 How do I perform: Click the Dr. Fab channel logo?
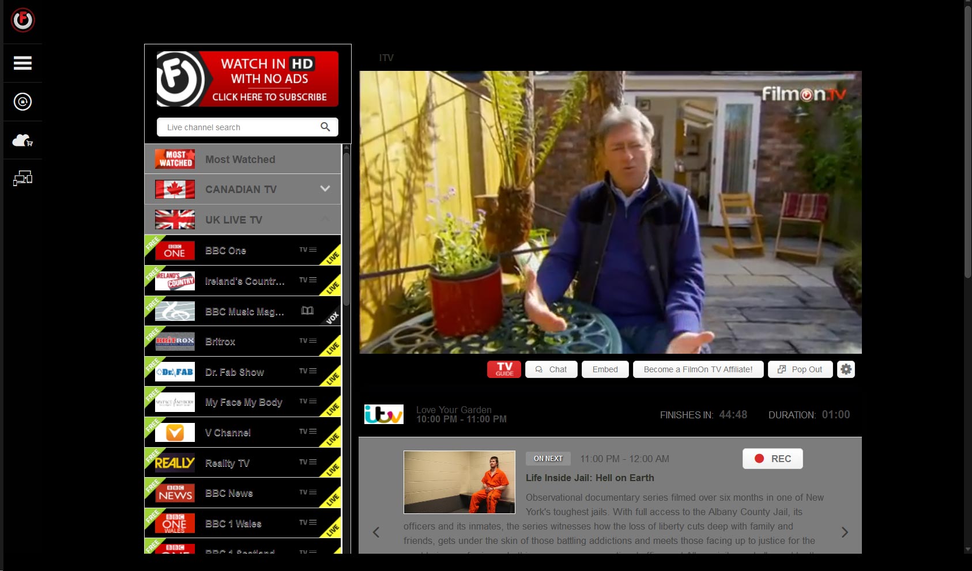175,372
